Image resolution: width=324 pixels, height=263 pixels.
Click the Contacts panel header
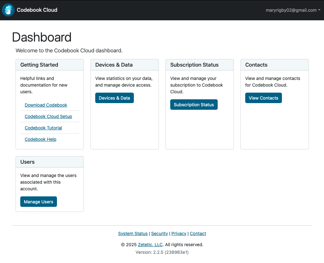point(256,65)
